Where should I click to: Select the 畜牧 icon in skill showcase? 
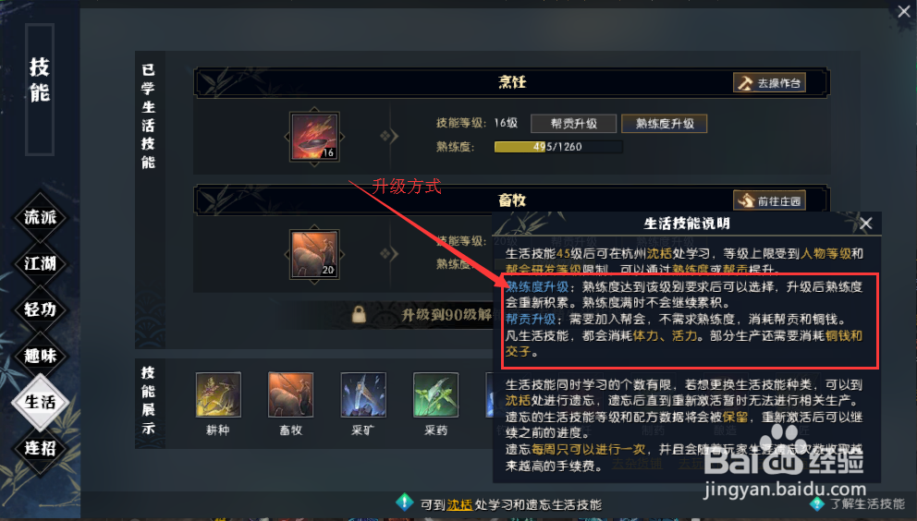point(290,394)
